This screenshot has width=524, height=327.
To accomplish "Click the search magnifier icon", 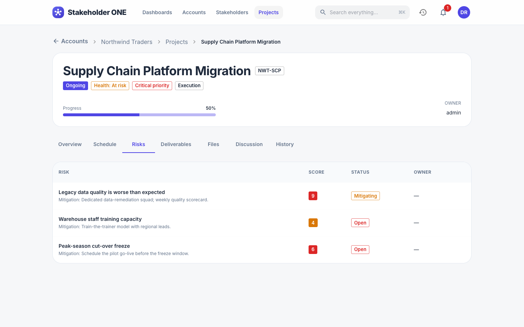I will click(x=323, y=12).
